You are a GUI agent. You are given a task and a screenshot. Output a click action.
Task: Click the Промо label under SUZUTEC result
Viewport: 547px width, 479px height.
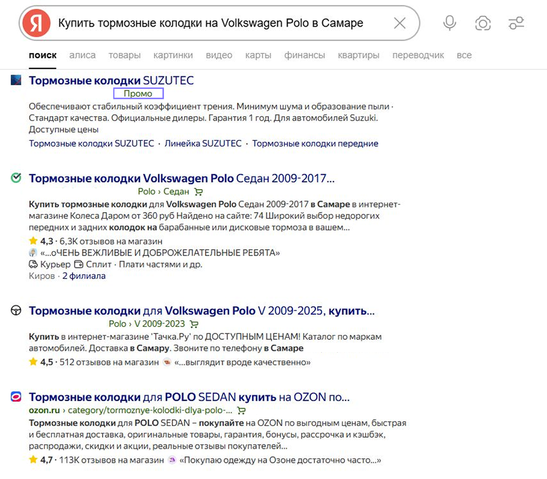(138, 93)
